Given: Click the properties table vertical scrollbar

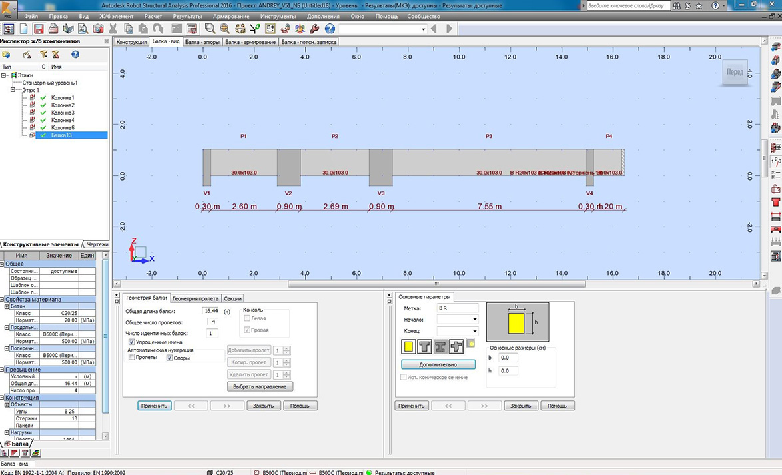Looking at the screenshot, I should click(105, 336).
